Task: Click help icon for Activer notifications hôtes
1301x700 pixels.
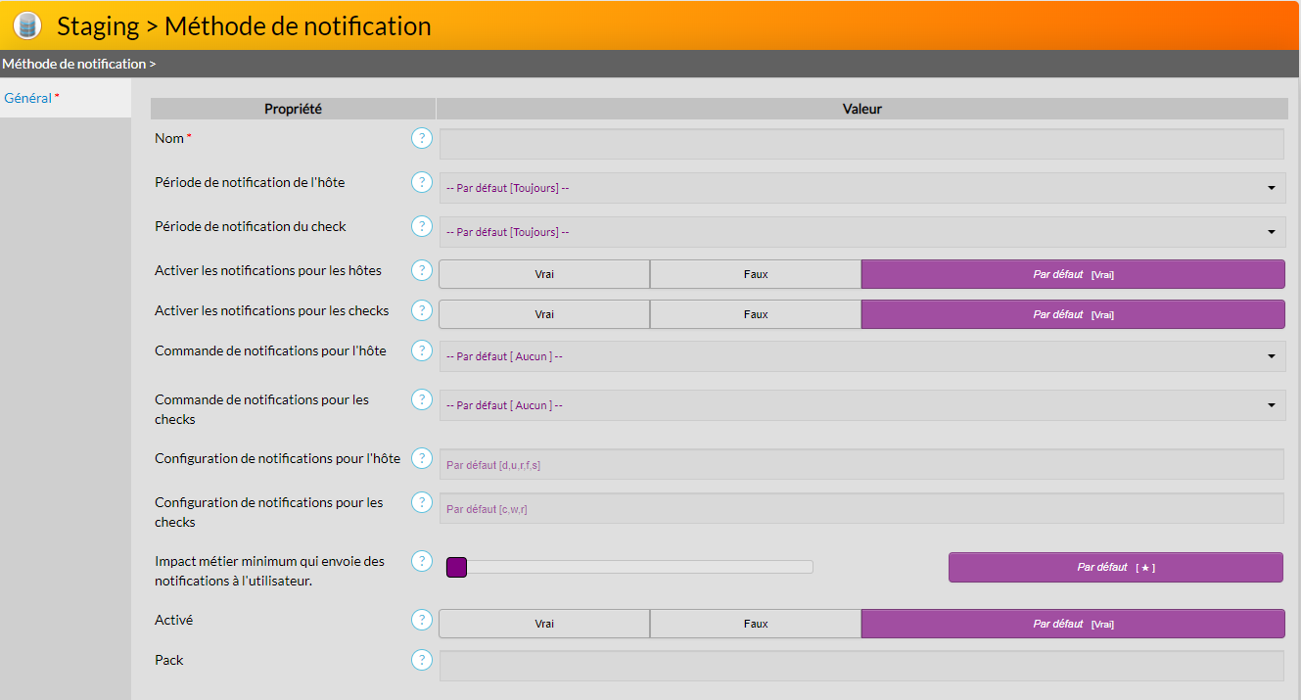Action: tap(422, 270)
